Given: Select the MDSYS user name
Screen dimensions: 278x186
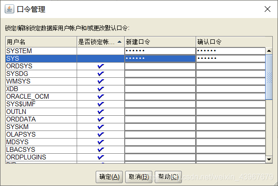Looking at the screenshot, I should click(x=17, y=142).
